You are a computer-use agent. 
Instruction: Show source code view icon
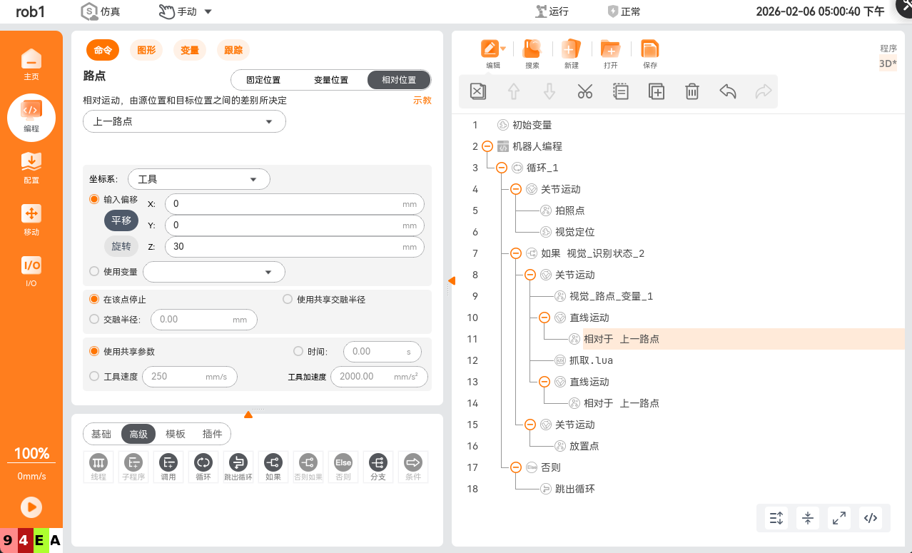pyautogui.click(x=871, y=518)
